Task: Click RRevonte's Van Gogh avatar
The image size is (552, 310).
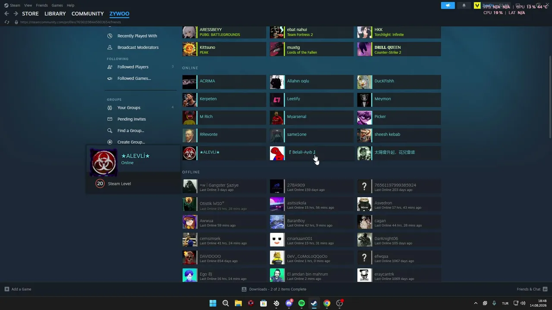Action: 189,136
